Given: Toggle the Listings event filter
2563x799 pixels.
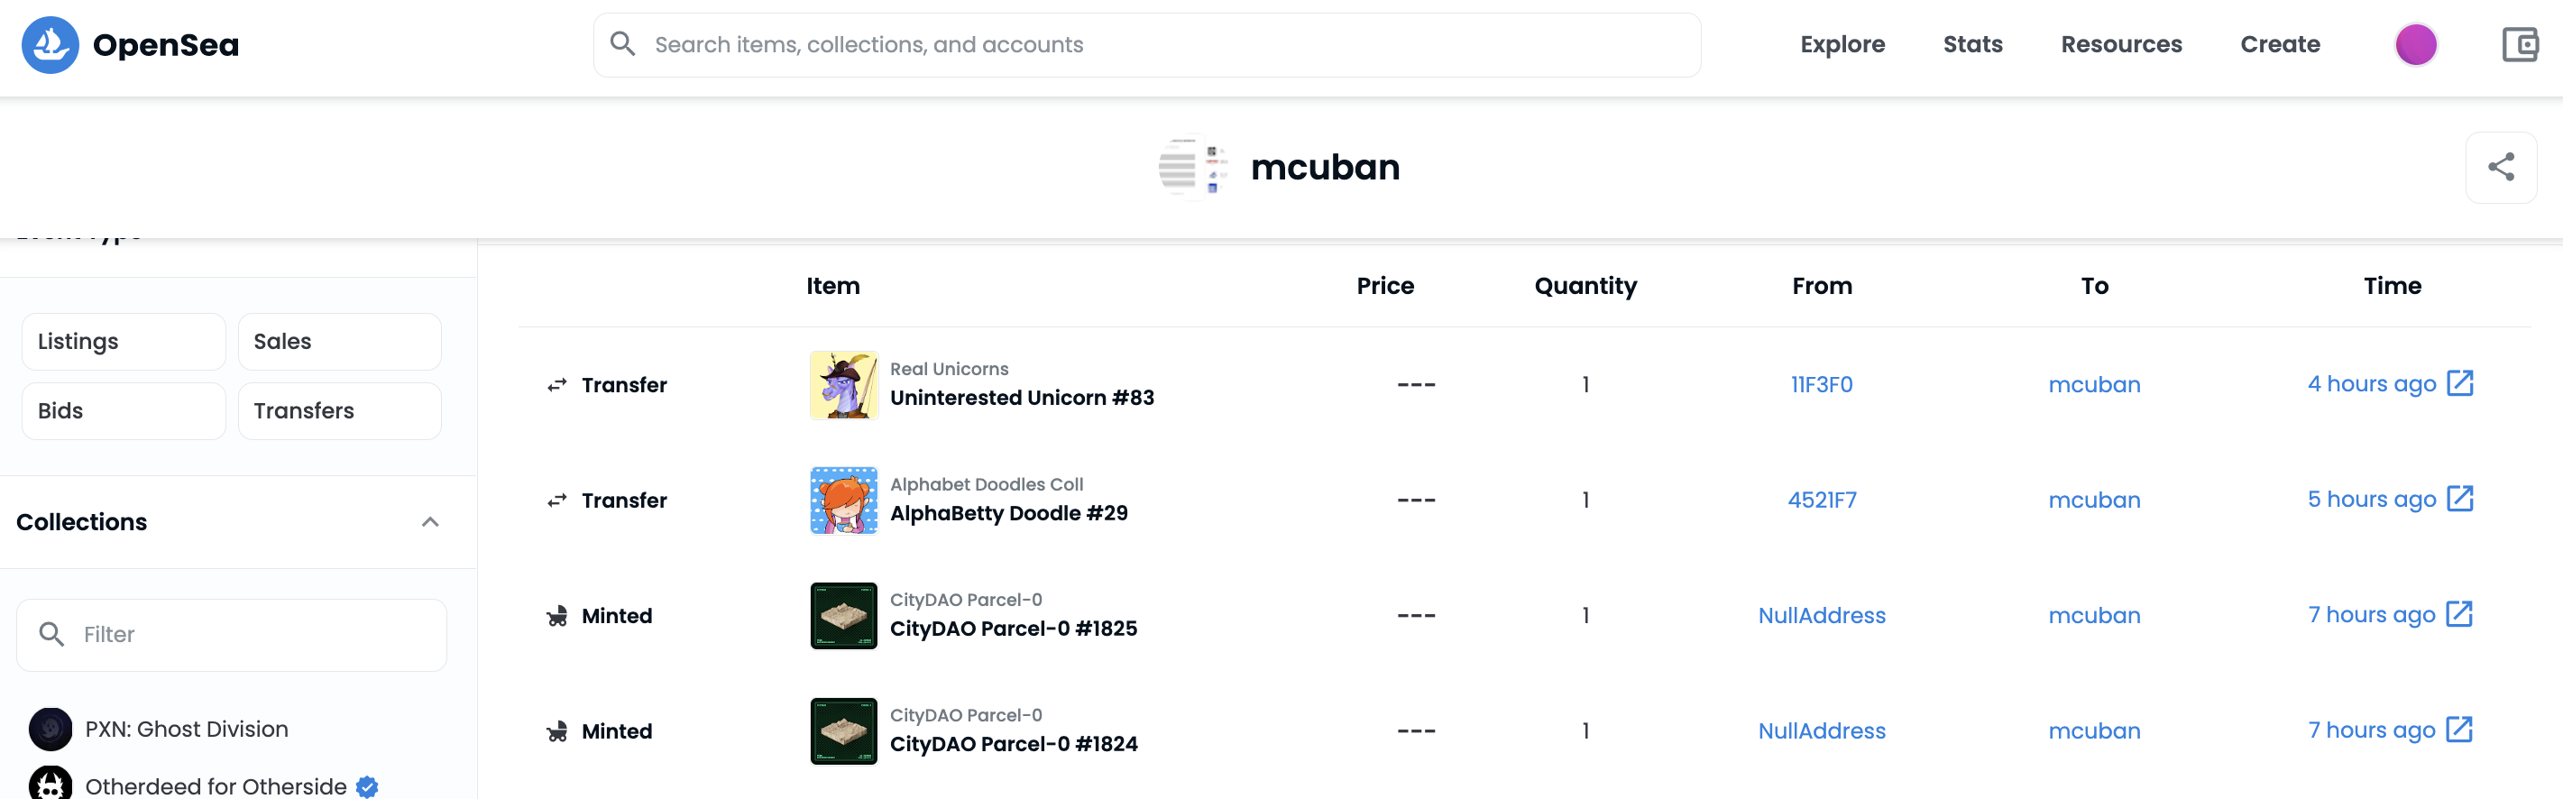Looking at the screenshot, I should (124, 341).
